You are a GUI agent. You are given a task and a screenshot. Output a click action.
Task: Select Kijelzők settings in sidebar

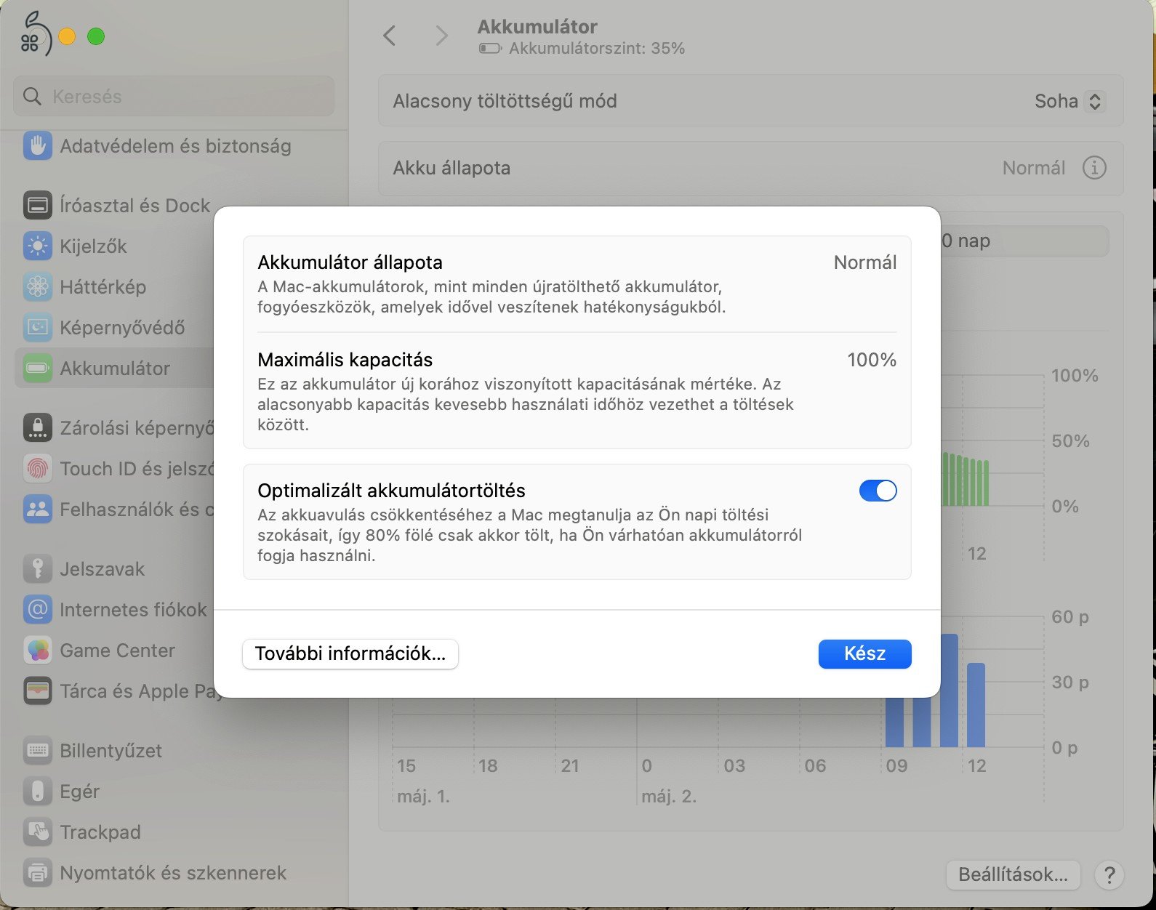(93, 246)
